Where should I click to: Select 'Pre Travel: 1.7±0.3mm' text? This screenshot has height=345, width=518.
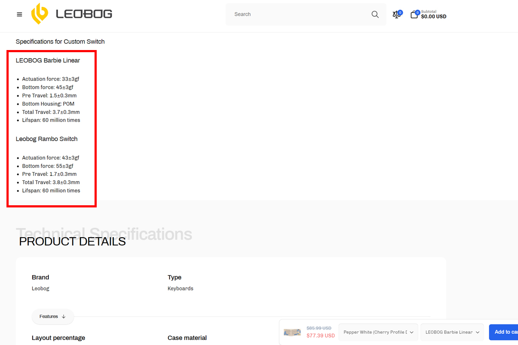pos(49,174)
